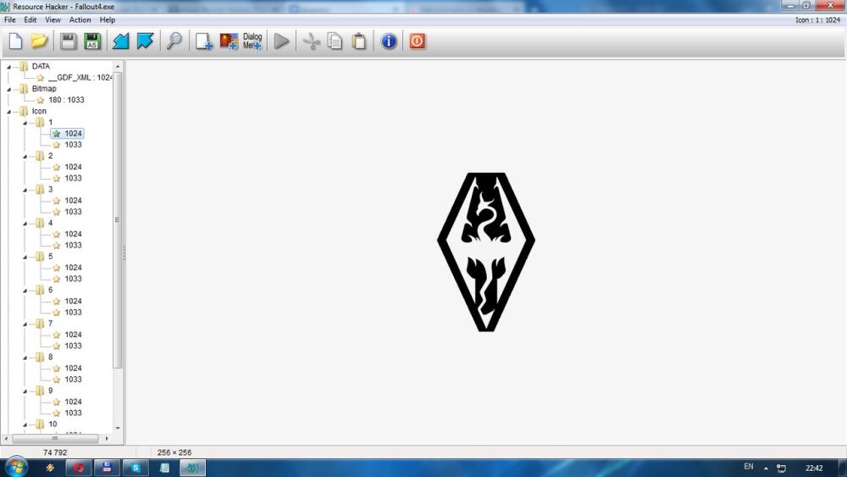Click the Paste clipboard icon
This screenshot has height=477, width=847.
(359, 41)
